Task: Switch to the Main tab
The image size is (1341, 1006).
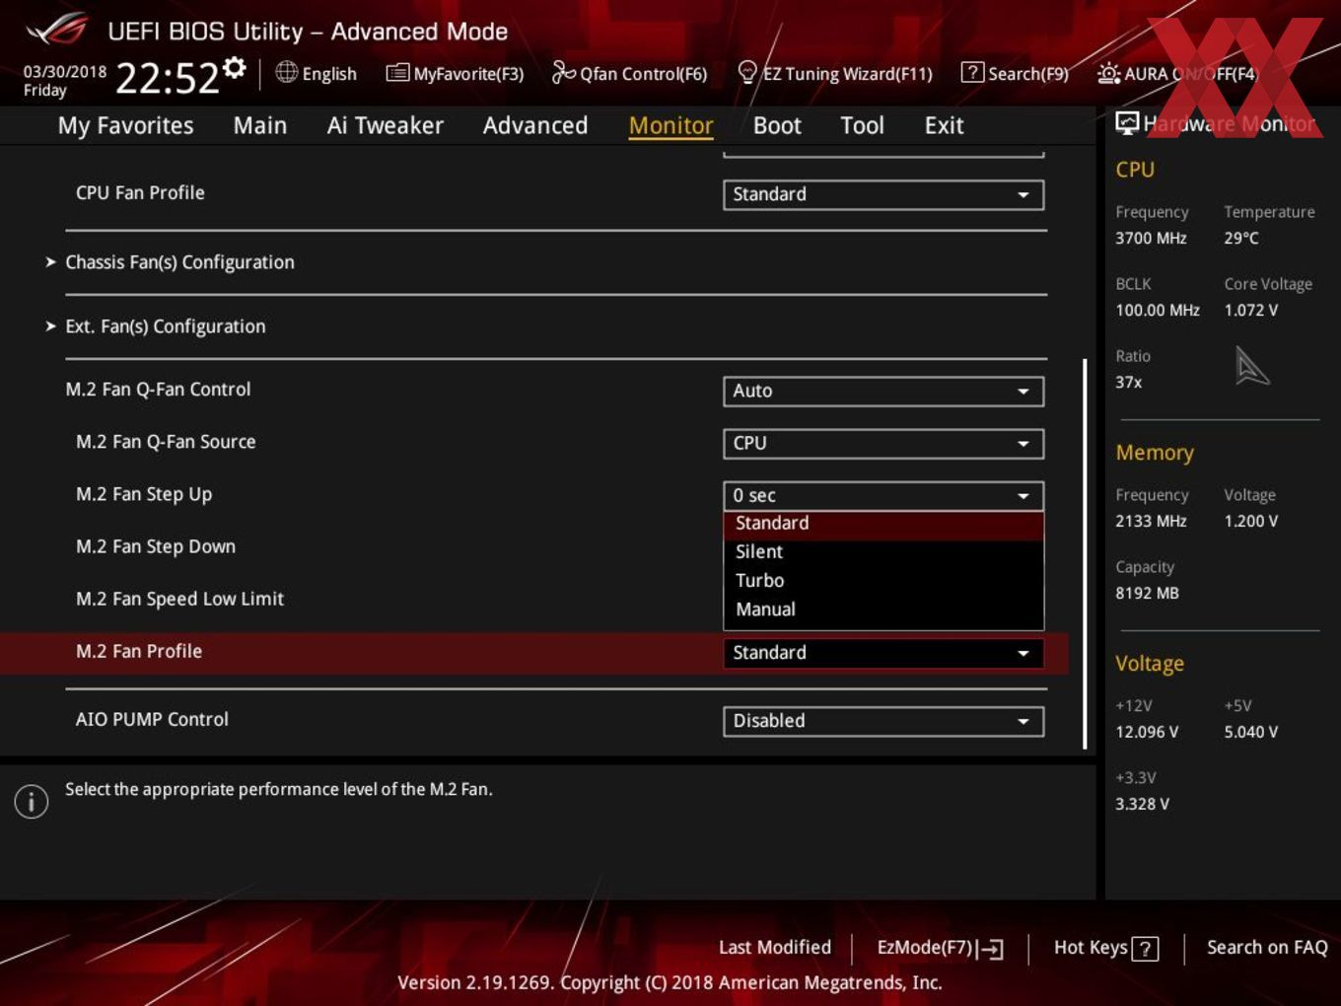Action: click(x=260, y=125)
